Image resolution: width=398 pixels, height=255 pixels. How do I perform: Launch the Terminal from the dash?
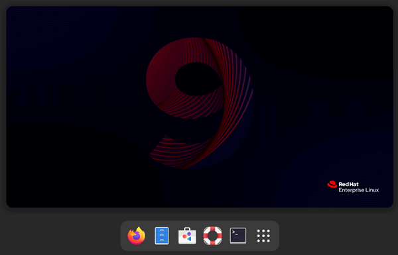pyautogui.click(x=238, y=236)
